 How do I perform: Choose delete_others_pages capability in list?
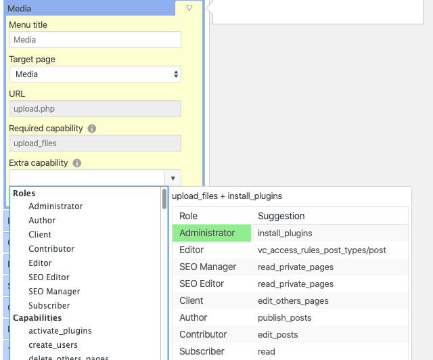click(x=68, y=357)
